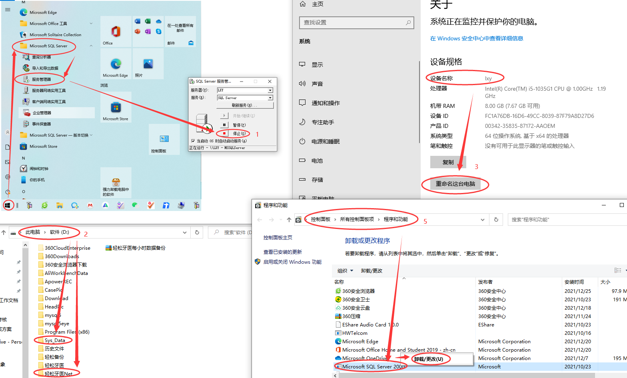Open the 邮件 tile

180,32
